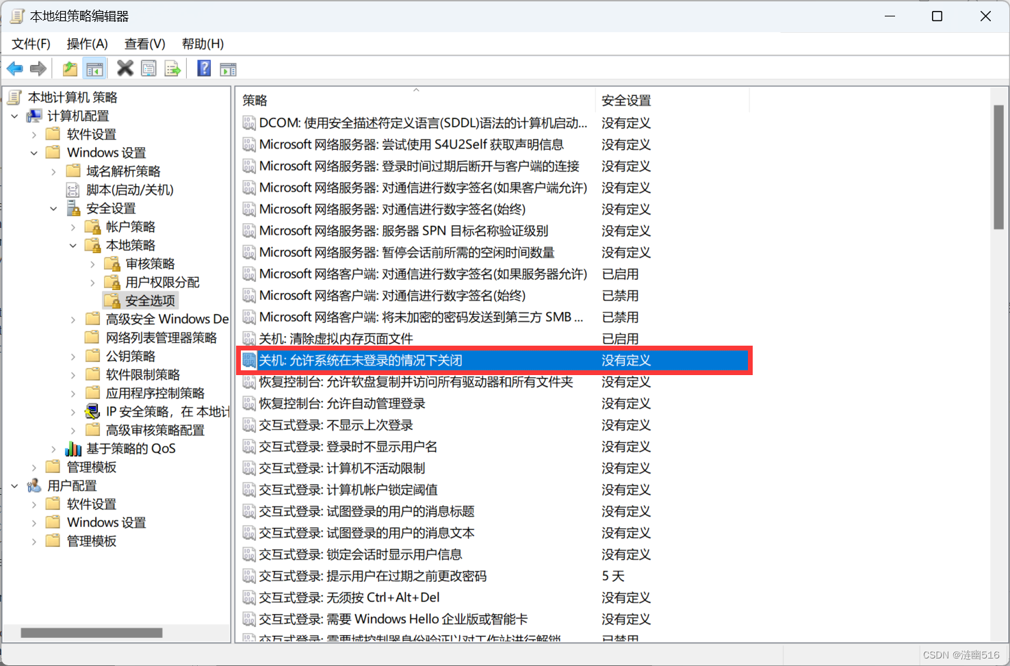Select policy 关机: 允许系统在未登录的情况下关闭
Screen dimensions: 1010x666
494,360
